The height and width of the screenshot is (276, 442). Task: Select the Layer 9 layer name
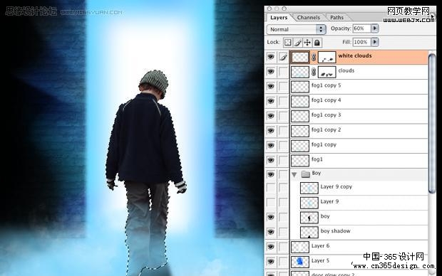329,201
